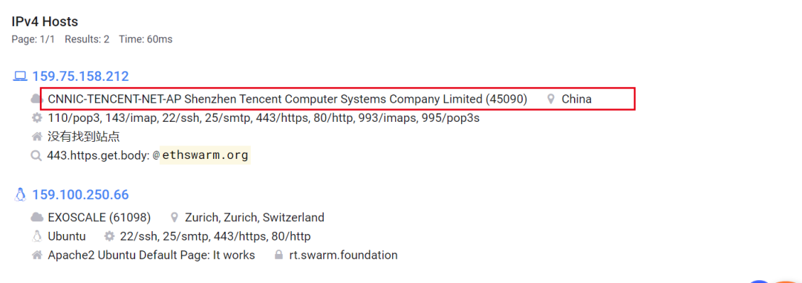Click the EXOSCALE (61098) text
Screen dimensions: 802x283
point(100,217)
